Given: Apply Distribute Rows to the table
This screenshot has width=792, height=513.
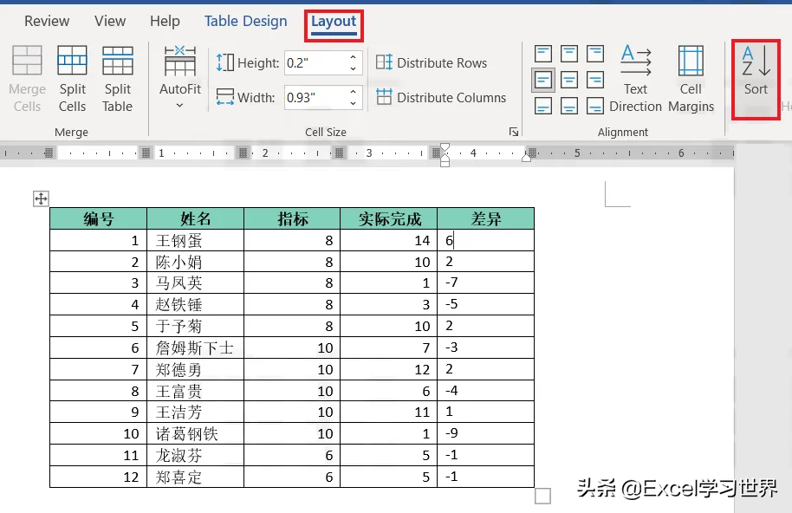Looking at the screenshot, I should pyautogui.click(x=432, y=62).
